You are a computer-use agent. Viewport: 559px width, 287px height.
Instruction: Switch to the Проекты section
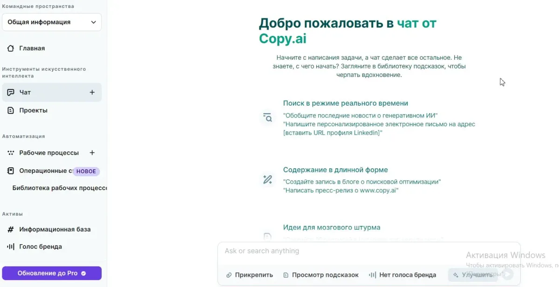[33, 110]
